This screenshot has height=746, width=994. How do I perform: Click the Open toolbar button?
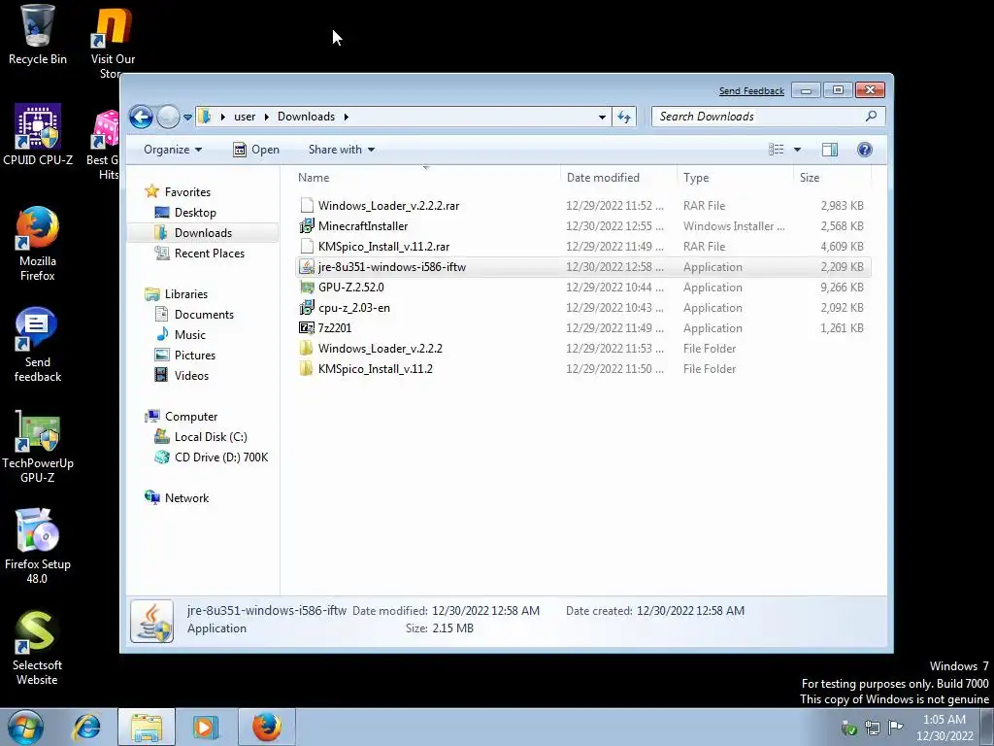pyautogui.click(x=256, y=150)
